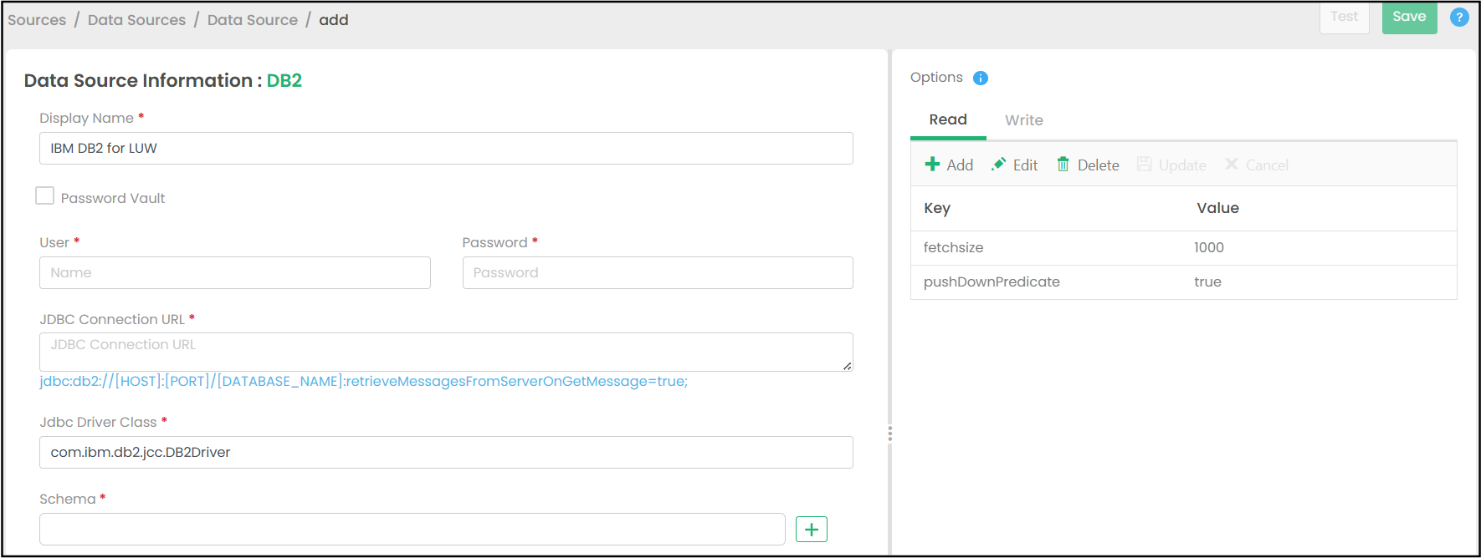Viewport: 1481px width, 558px height.
Task: Switch to the Write options tab
Action: pyautogui.click(x=1023, y=120)
